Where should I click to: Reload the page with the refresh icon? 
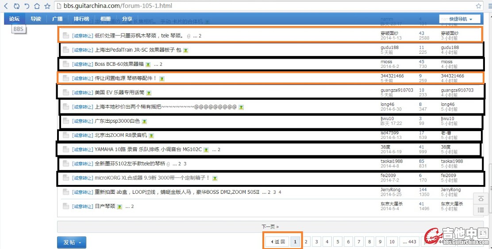pyautogui.click(x=16, y=6)
